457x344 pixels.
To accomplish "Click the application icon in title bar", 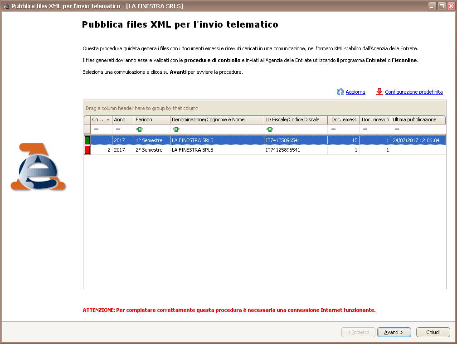I will [x=6, y=6].
